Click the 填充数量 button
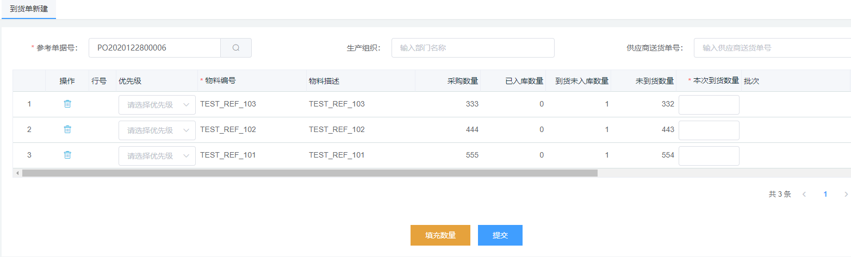This screenshot has height=257, width=851. click(x=440, y=235)
